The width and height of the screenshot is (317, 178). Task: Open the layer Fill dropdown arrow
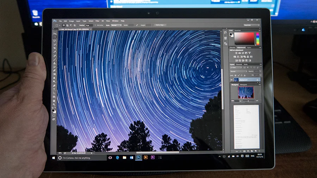(x=260, y=75)
